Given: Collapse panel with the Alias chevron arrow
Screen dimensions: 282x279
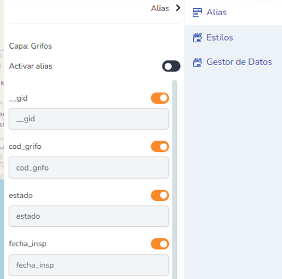Looking at the screenshot, I should [178, 8].
